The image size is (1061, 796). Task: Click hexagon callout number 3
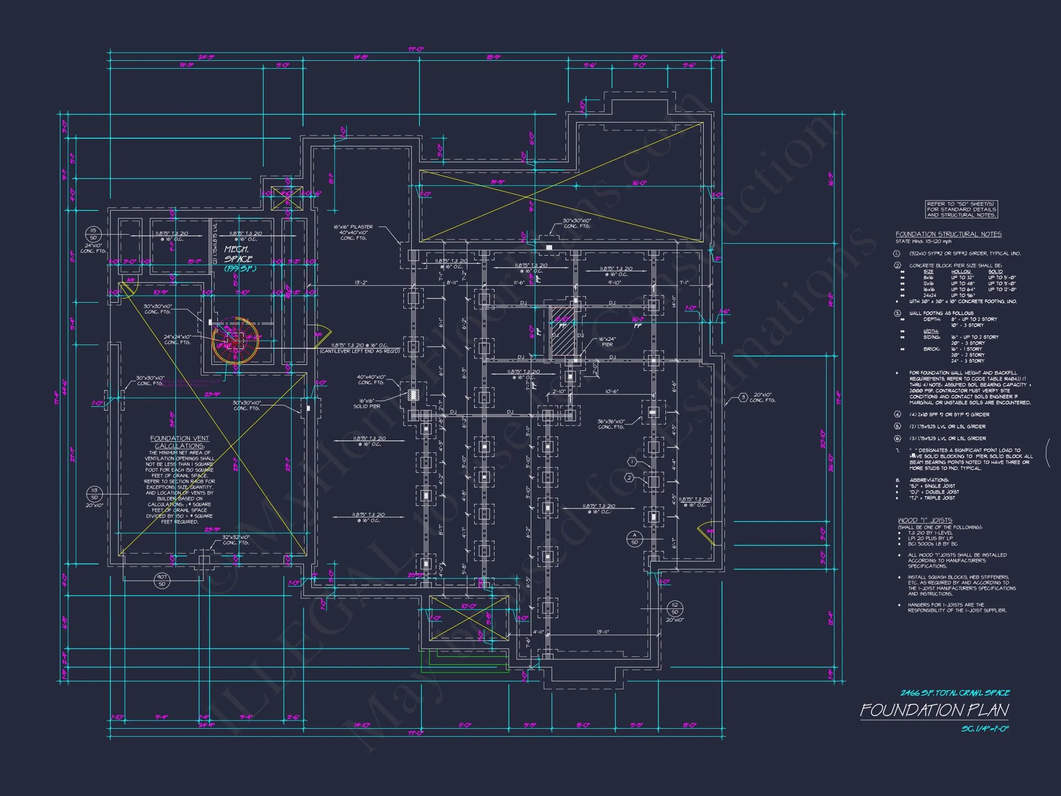tap(742, 397)
